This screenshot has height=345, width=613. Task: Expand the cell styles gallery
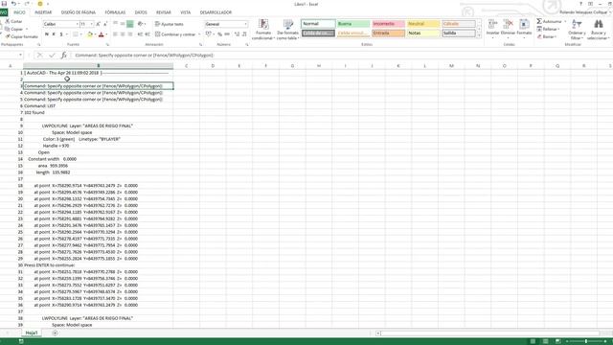click(479, 35)
